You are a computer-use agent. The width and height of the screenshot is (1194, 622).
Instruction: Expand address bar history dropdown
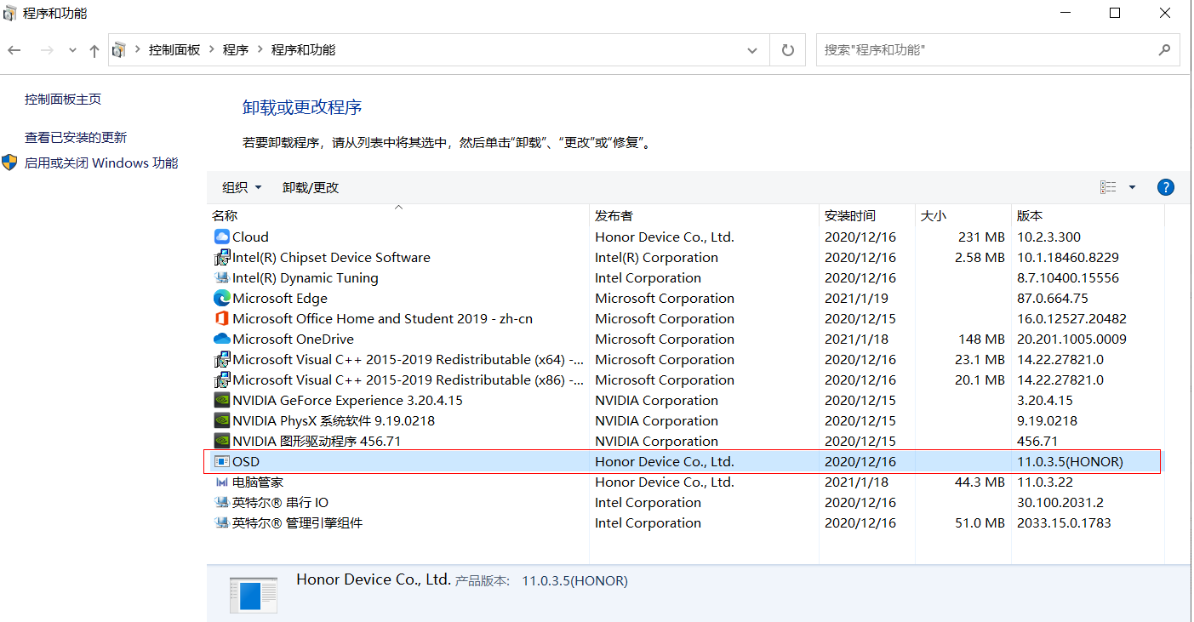752,50
